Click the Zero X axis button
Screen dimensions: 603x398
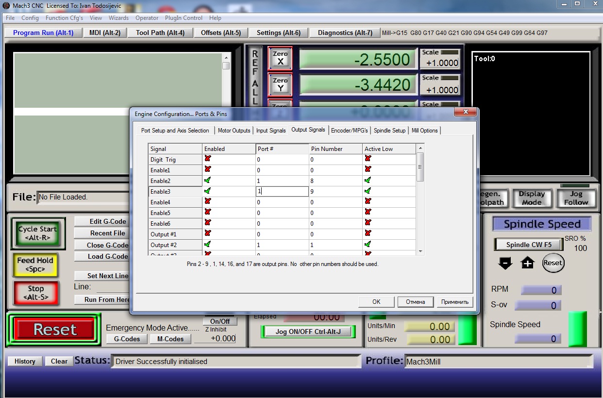coord(280,58)
